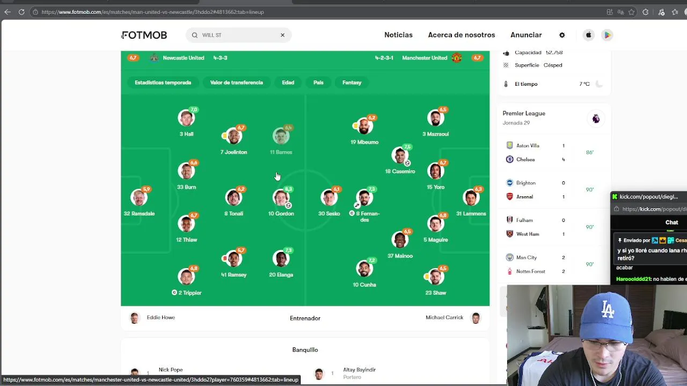Bookmark page with star icon
Image resolution: width=687 pixels, height=386 pixels.
[632, 12]
